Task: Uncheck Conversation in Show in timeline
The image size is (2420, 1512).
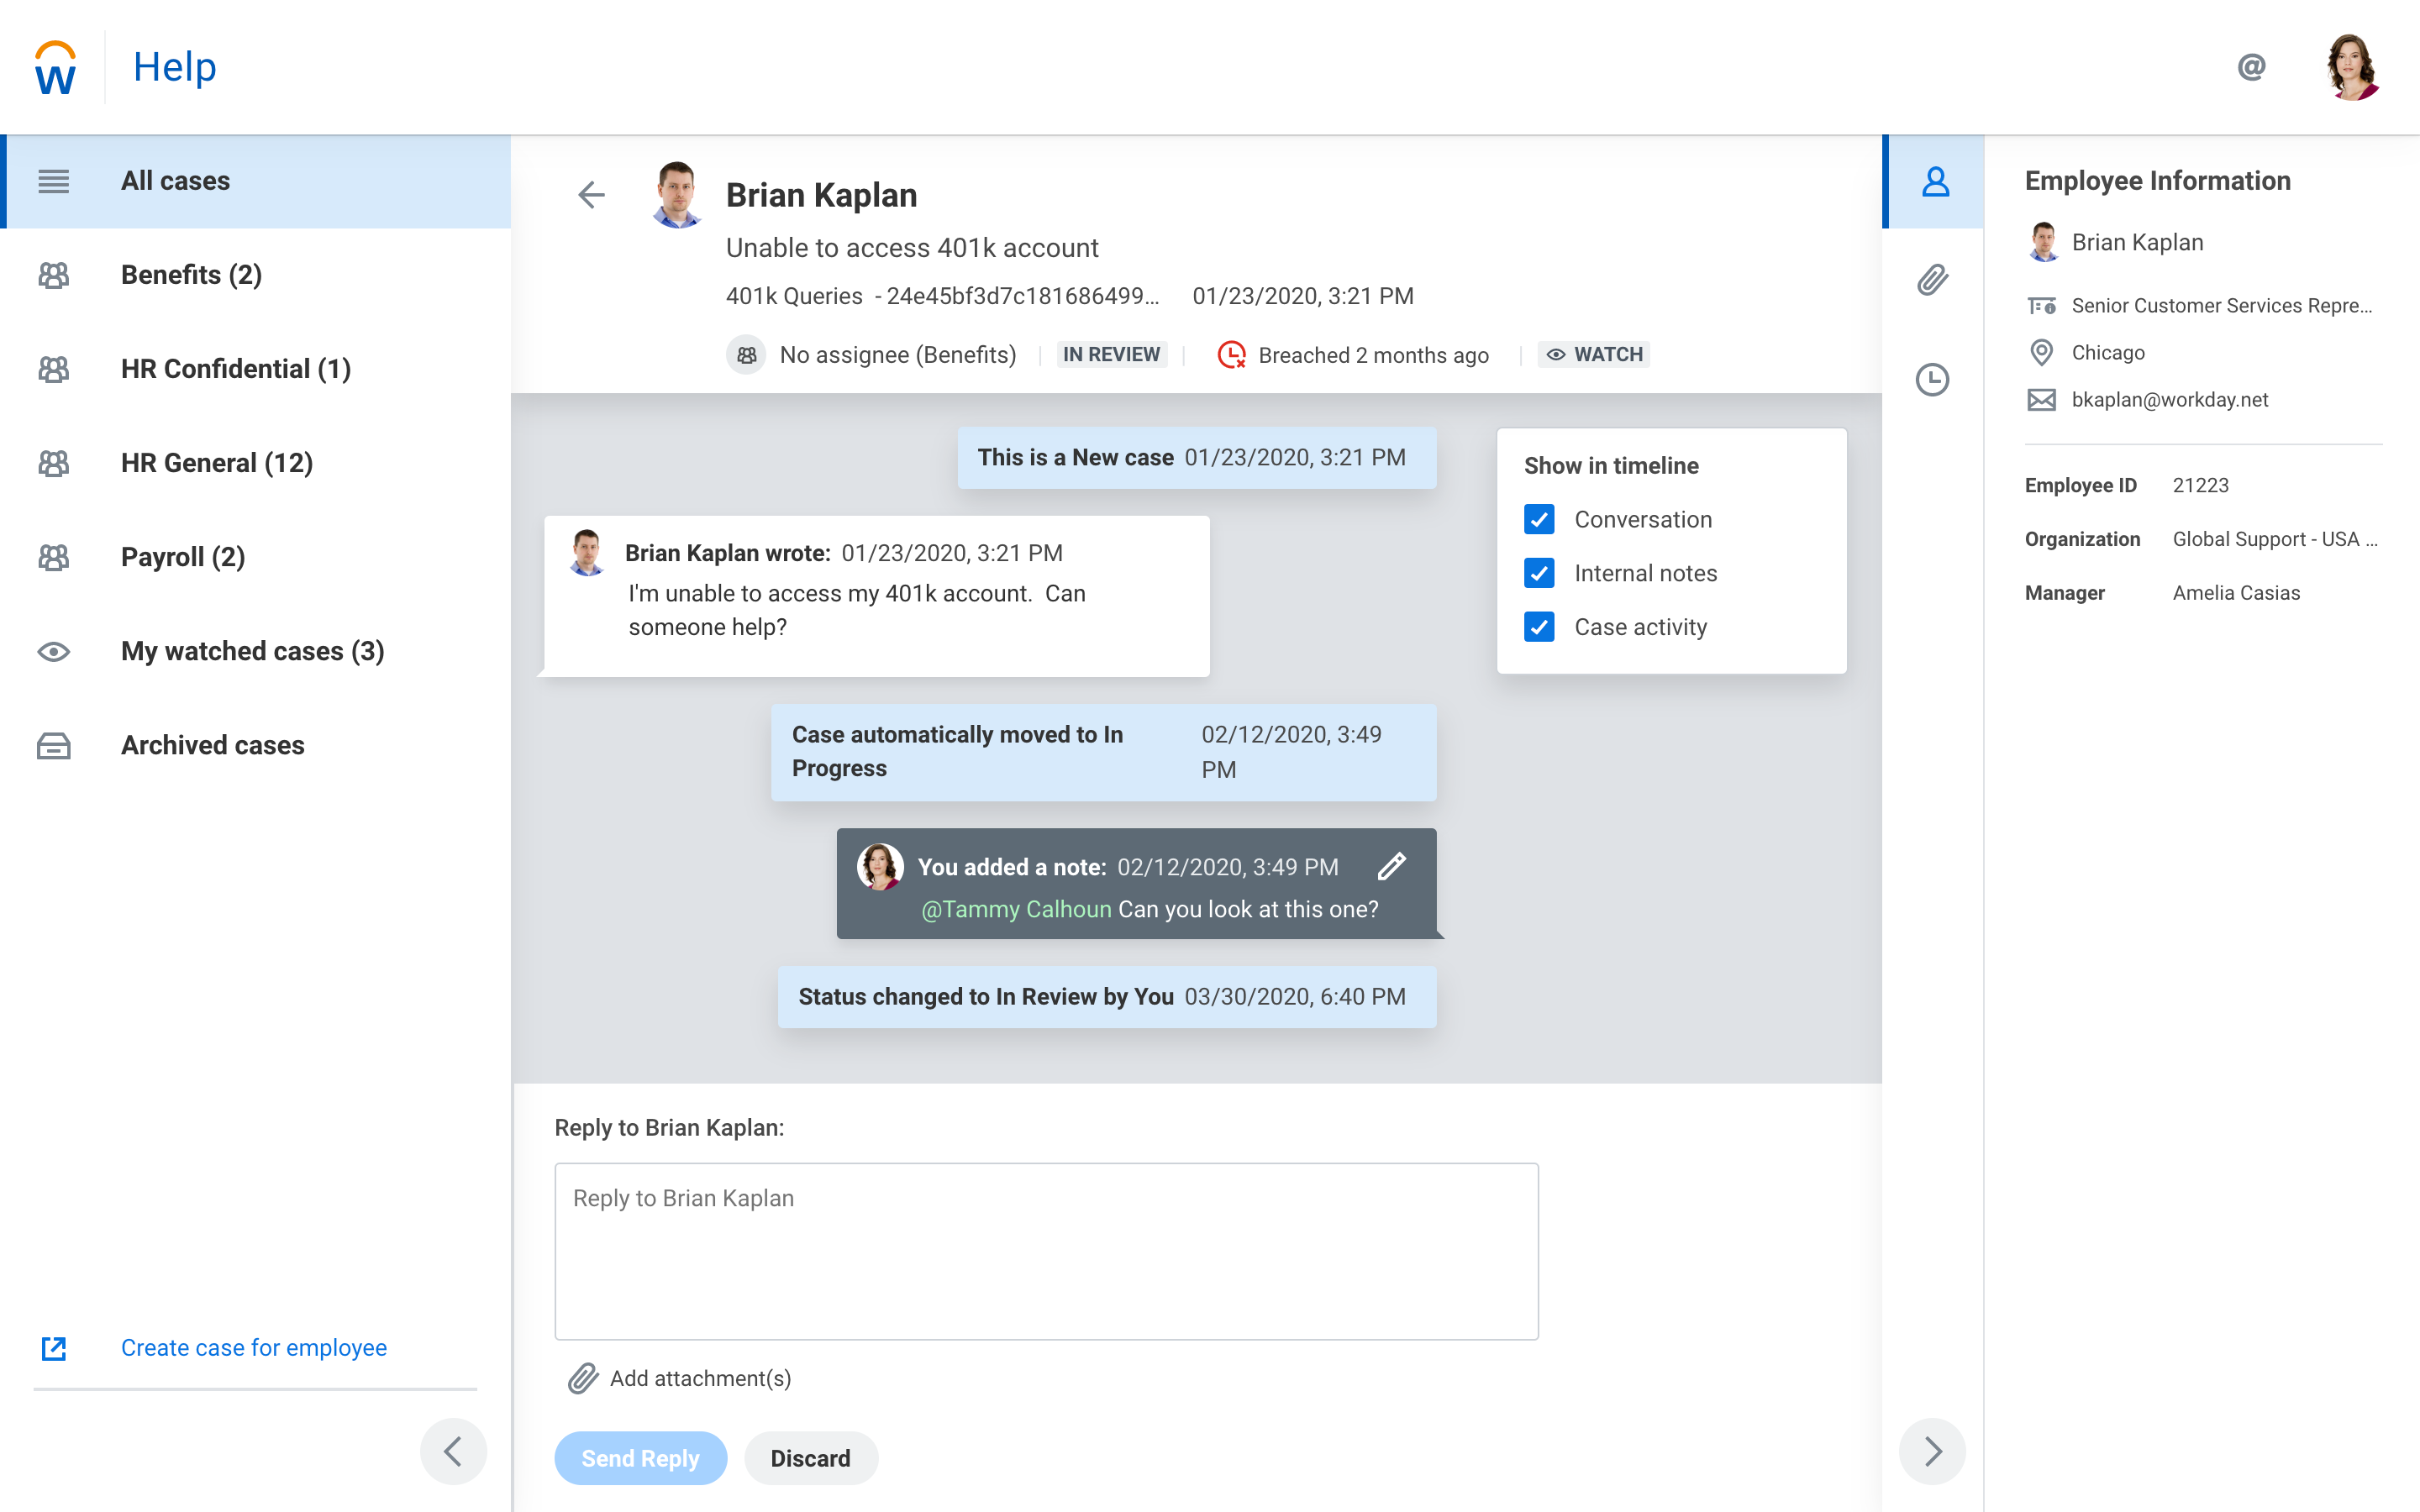Action: (1539, 519)
